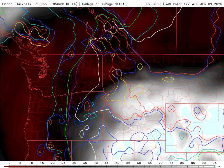The width and height of the screenshot is (224, 168).
Task: Click the "55" value on the color scale
Action: [x=128, y=163]
